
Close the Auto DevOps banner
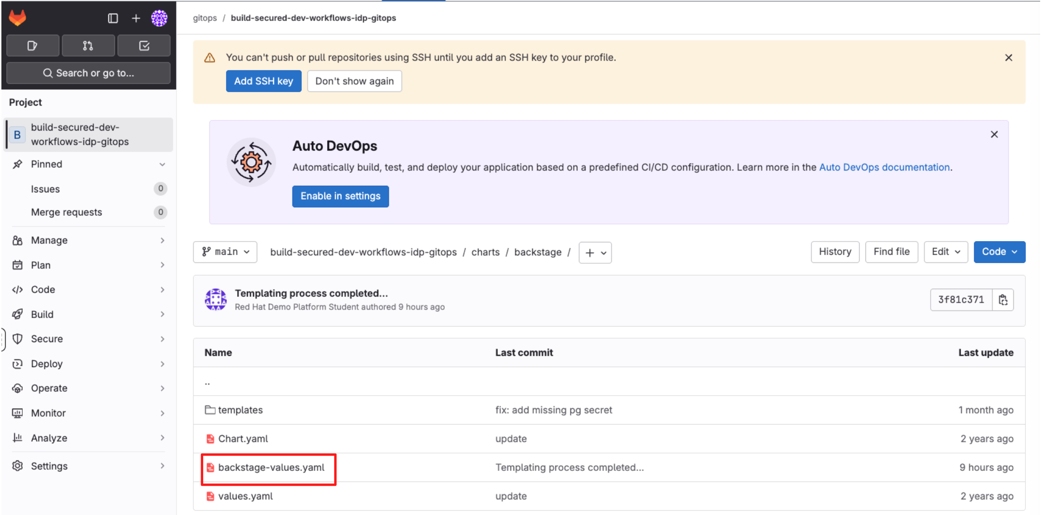994,135
